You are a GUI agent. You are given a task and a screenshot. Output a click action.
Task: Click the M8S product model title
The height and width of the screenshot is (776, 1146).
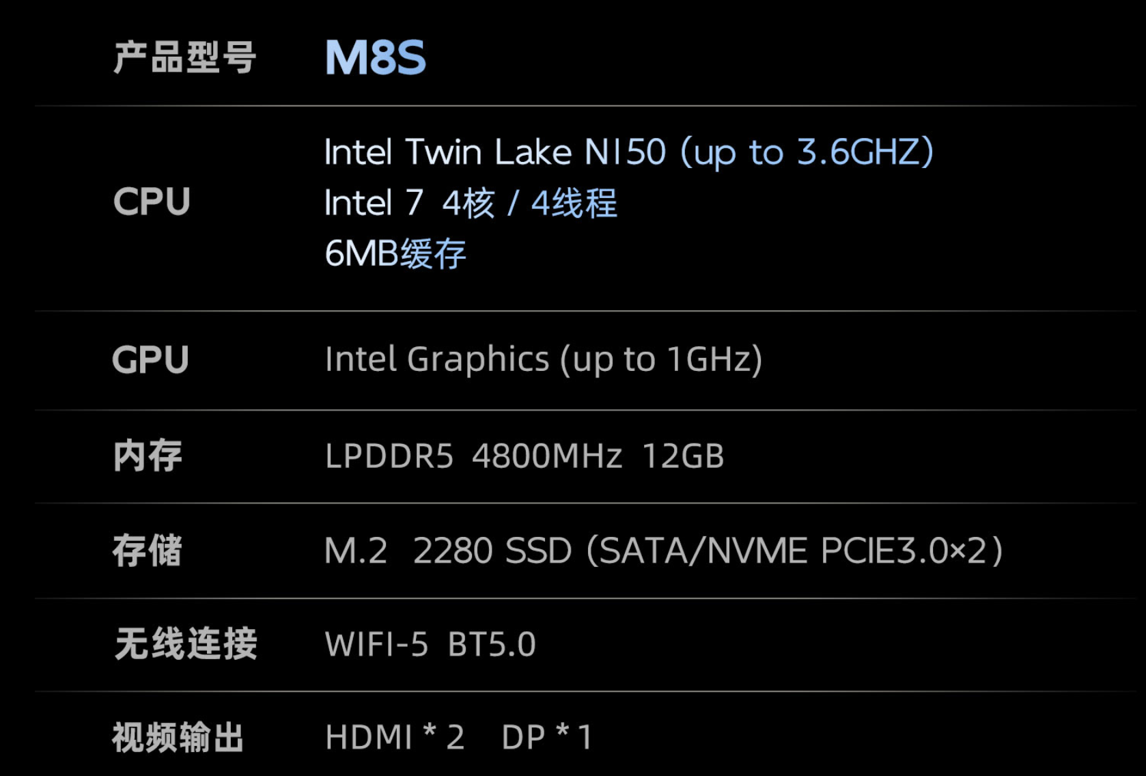click(375, 57)
